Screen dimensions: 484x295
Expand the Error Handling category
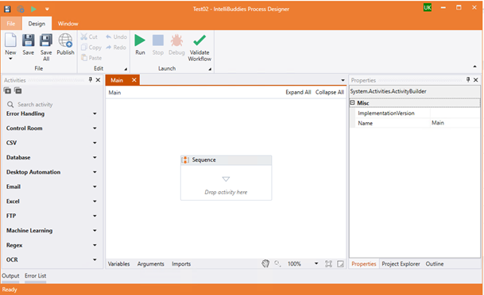click(95, 113)
